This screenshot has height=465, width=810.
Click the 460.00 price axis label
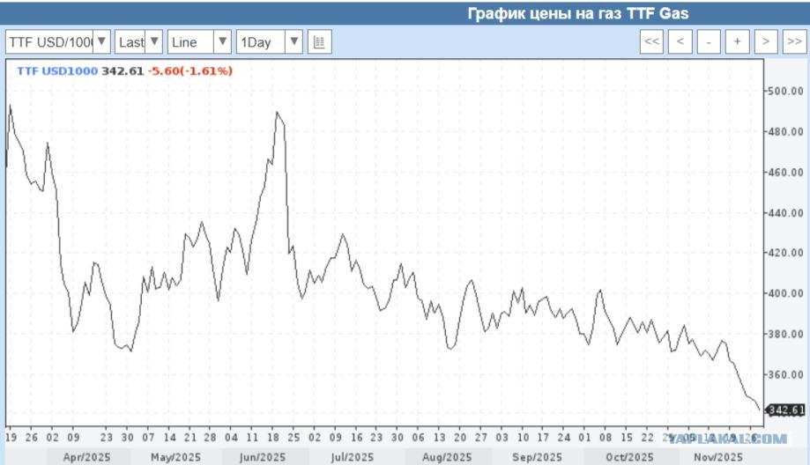785,173
